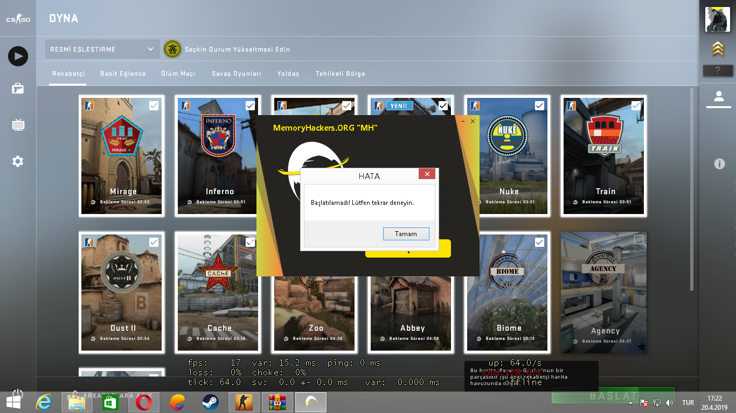Open the Windows Start button
736x413 pixels.
point(13,402)
